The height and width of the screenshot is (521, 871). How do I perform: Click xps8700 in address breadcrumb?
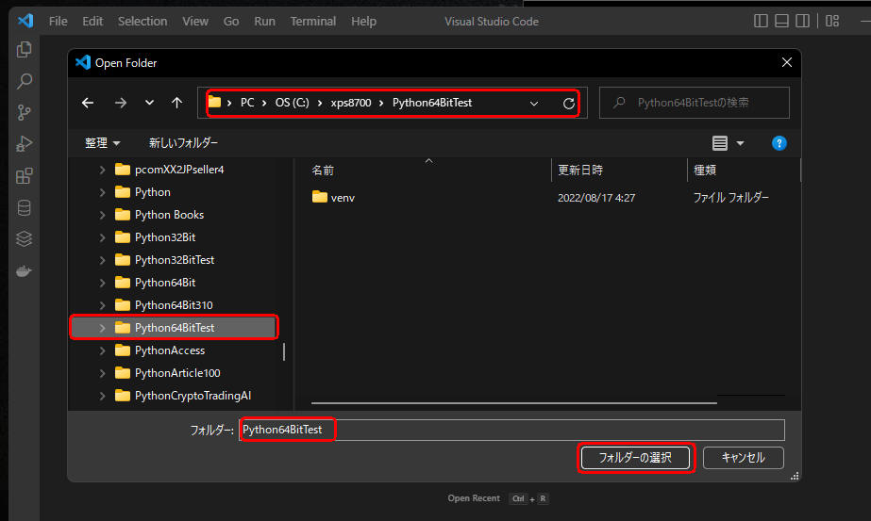[350, 103]
